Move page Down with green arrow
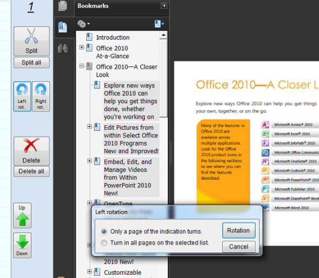319x278 pixels. pos(22,245)
